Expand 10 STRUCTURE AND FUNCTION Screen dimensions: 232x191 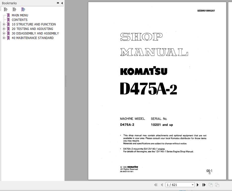pyautogui.click(x=4, y=24)
